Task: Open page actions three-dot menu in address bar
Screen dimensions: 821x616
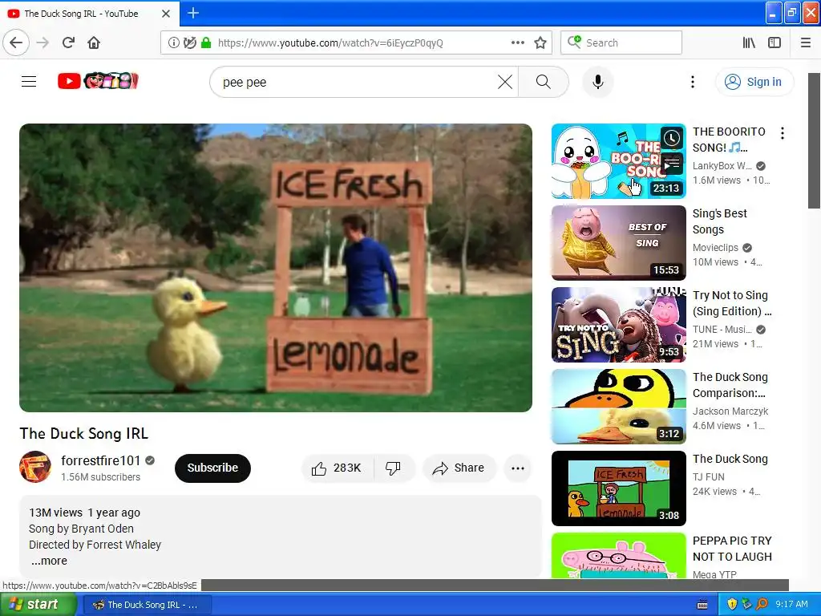Action: click(517, 43)
